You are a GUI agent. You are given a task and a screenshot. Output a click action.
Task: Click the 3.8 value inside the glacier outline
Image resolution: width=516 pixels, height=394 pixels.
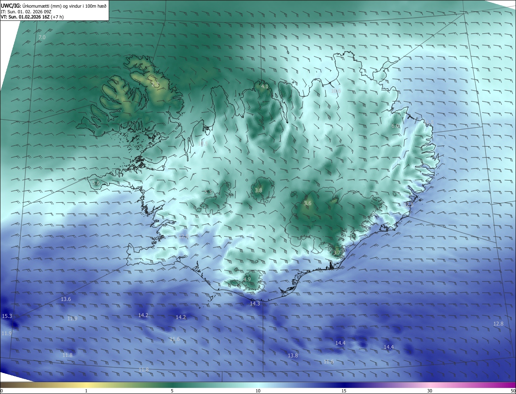[258, 191]
